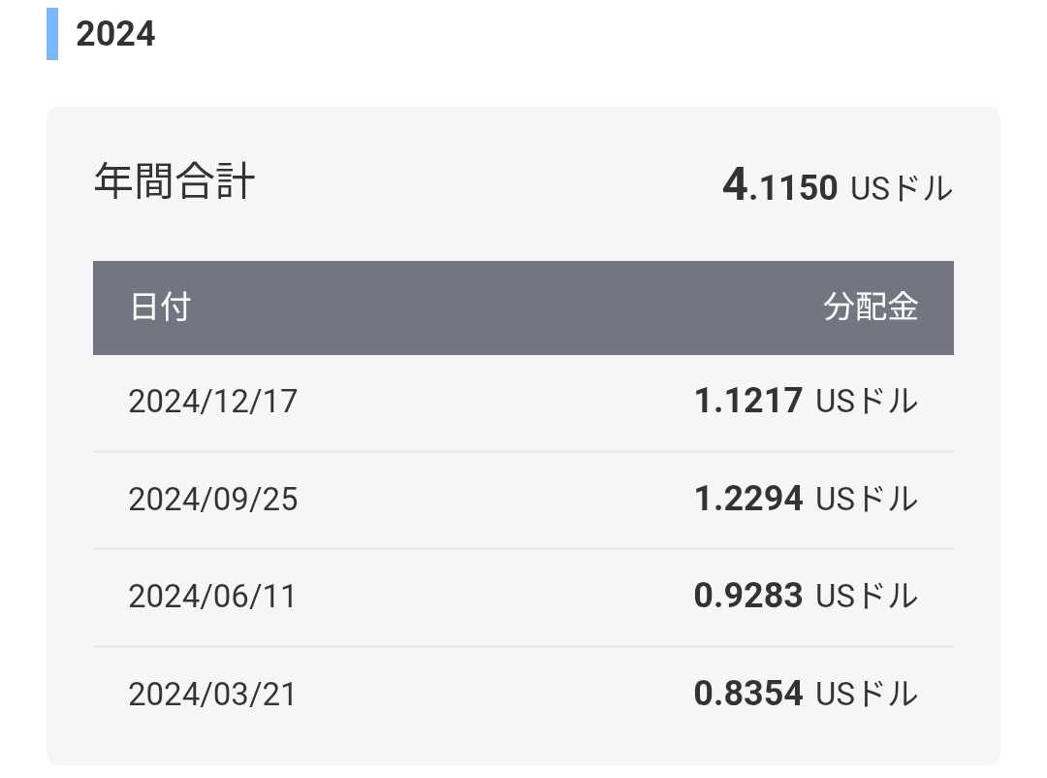Screen dimensions: 1047x778
Task: Select the 2024/03/21 date entry
Action: click(212, 695)
